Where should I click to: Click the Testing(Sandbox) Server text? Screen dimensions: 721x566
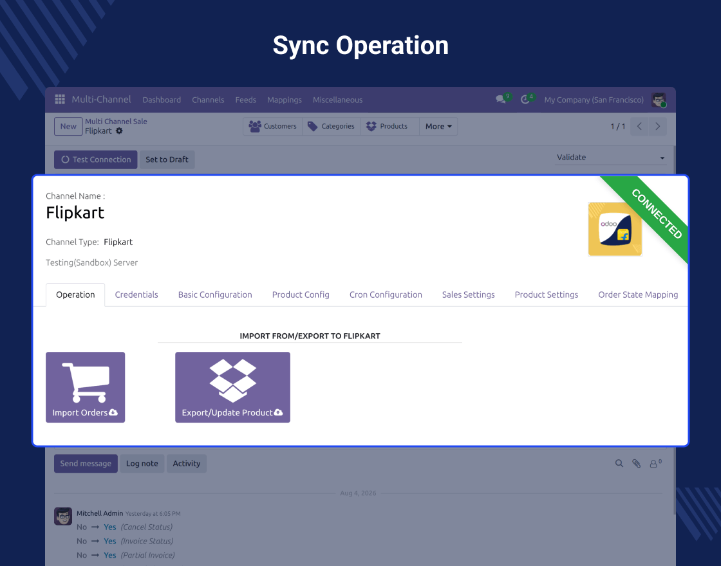[x=92, y=263]
